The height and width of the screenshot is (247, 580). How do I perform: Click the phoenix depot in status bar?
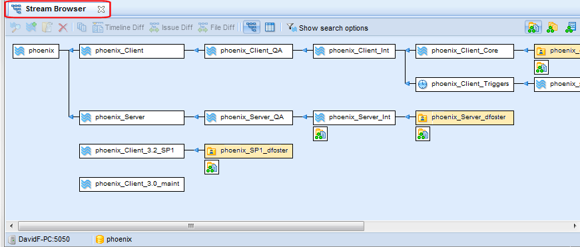[x=114, y=239]
